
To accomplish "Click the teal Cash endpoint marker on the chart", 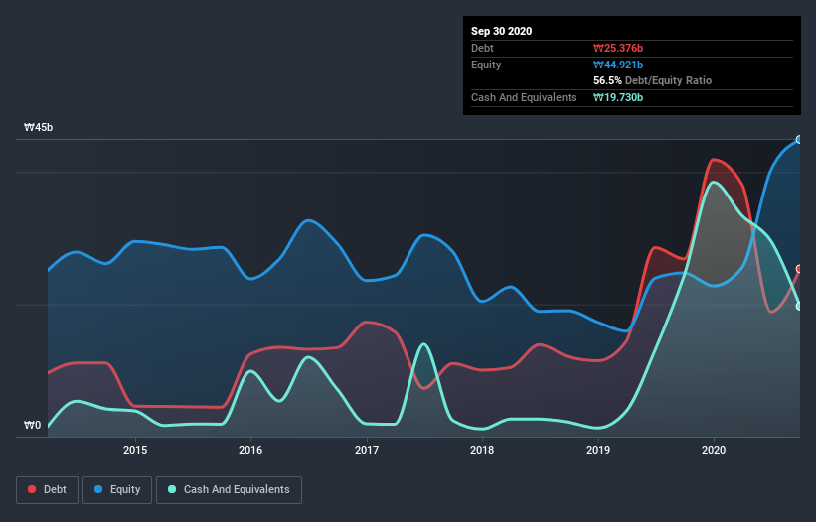I will [799, 307].
